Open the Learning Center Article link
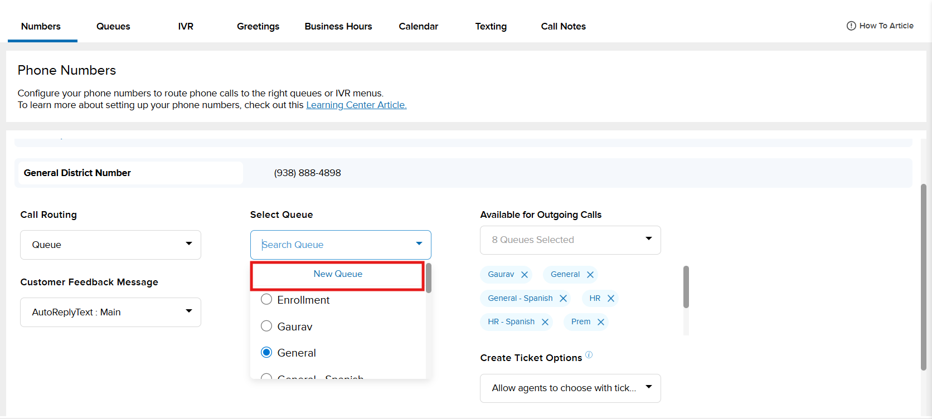This screenshot has height=419, width=932. click(356, 105)
